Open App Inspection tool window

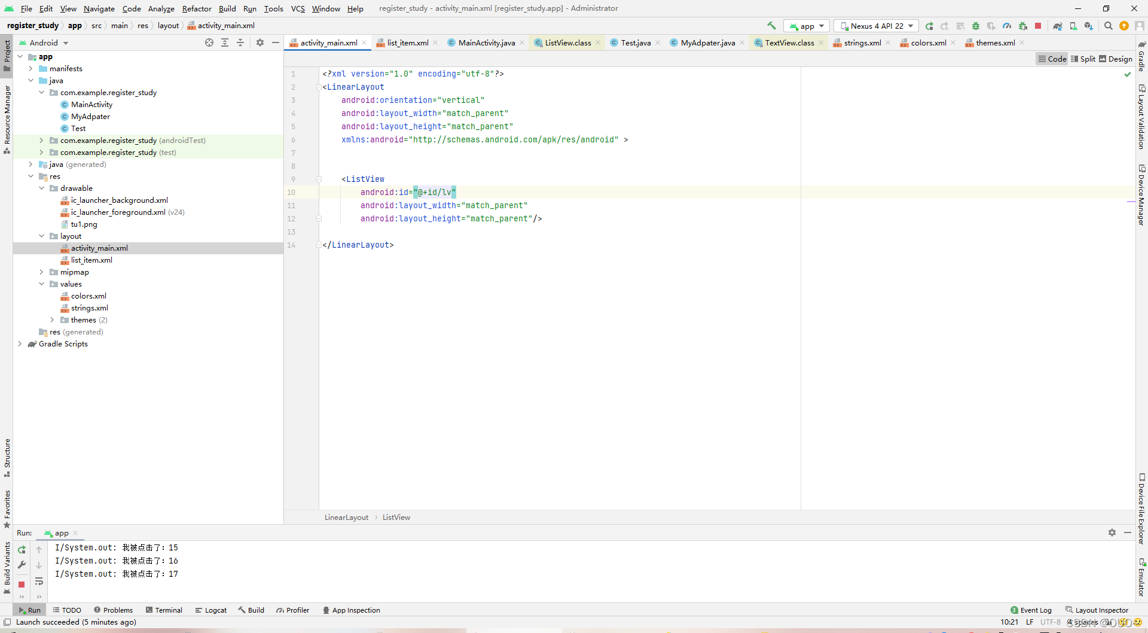click(351, 610)
